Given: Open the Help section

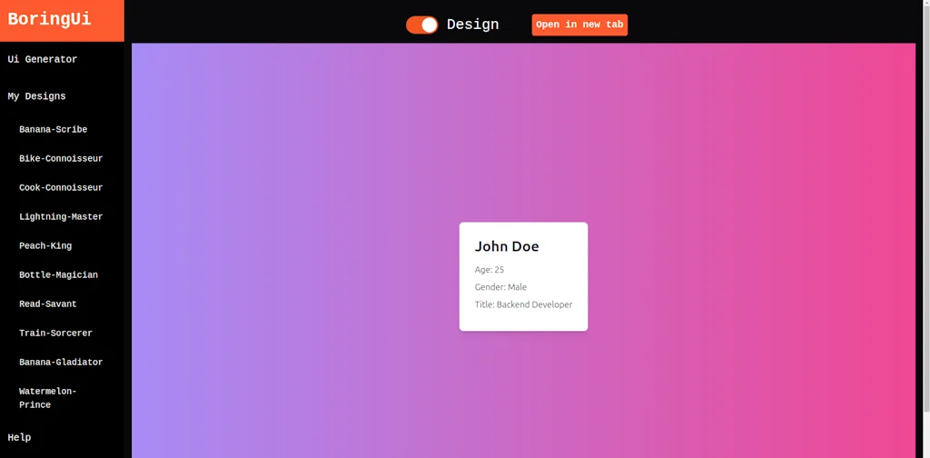Looking at the screenshot, I should [19, 437].
